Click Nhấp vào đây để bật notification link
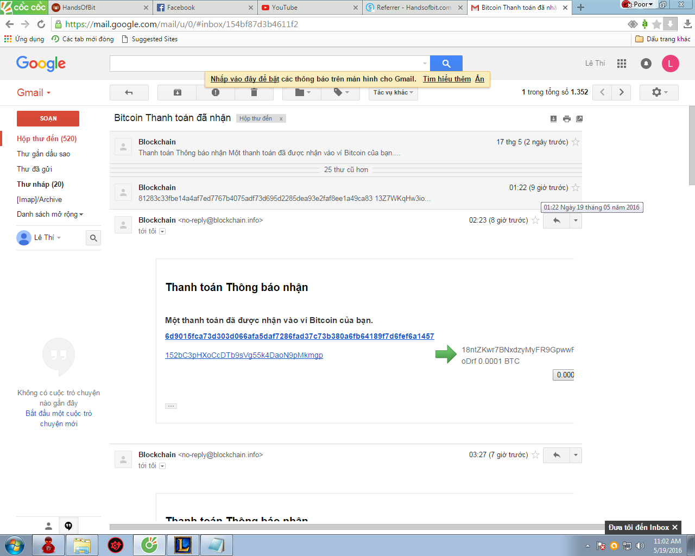This screenshot has height=556, width=695. tap(245, 79)
